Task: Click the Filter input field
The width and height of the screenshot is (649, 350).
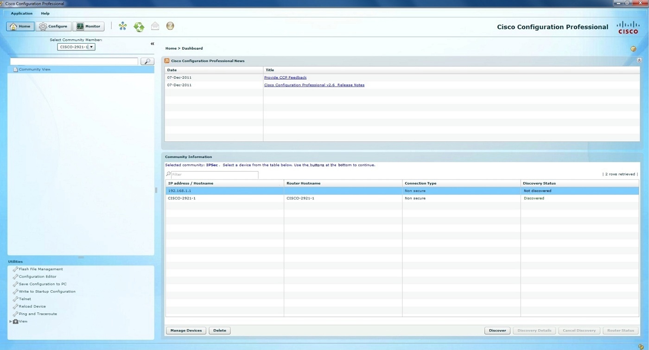Action: click(215, 175)
